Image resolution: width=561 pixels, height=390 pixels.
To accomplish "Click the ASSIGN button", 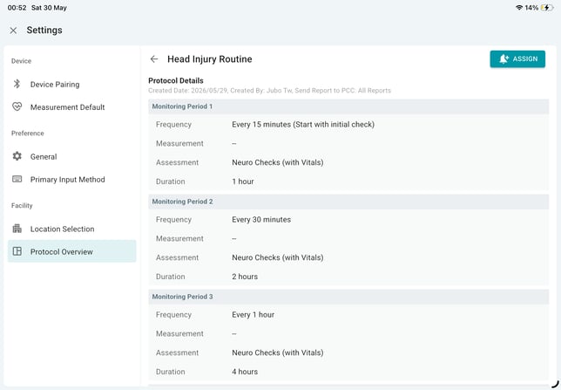I will (517, 59).
